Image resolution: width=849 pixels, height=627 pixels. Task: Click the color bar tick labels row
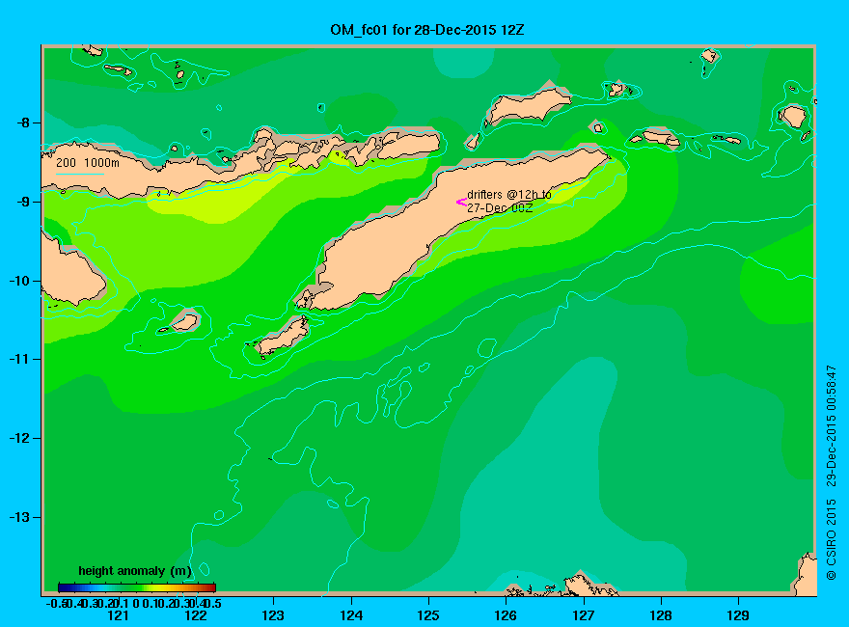[133, 603]
